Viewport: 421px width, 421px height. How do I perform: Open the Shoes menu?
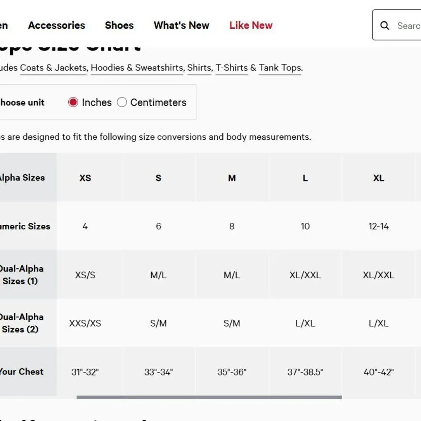[119, 25]
